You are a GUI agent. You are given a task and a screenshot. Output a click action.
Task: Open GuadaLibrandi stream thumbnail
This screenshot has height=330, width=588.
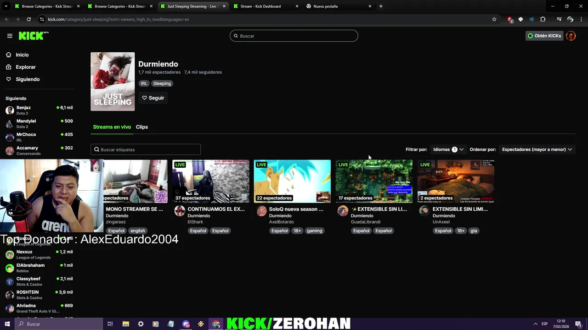coord(374,181)
